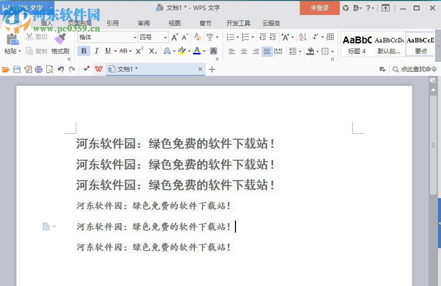Open a new document tab with plus

pos(212,69)
